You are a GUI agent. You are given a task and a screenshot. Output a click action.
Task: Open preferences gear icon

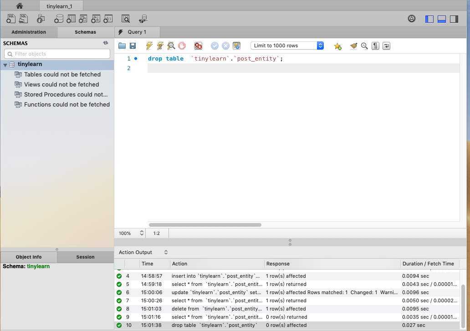[x=412, y=19]
